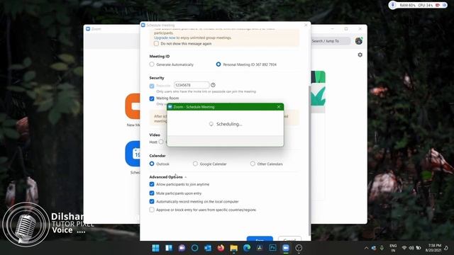This screenshot has height=255, width=454.
Task: Launch Outlook from the taskbar
Action: [208, 248]
